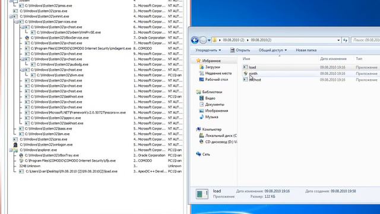Open the CD-дисковод (D:) drive icon
Screen dimensions: 380x214
(x=201, y=142)
